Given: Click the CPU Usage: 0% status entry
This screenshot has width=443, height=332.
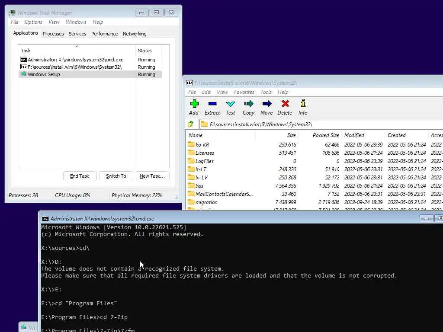Looking at the screenshot, I should click(x=72, y=195).
